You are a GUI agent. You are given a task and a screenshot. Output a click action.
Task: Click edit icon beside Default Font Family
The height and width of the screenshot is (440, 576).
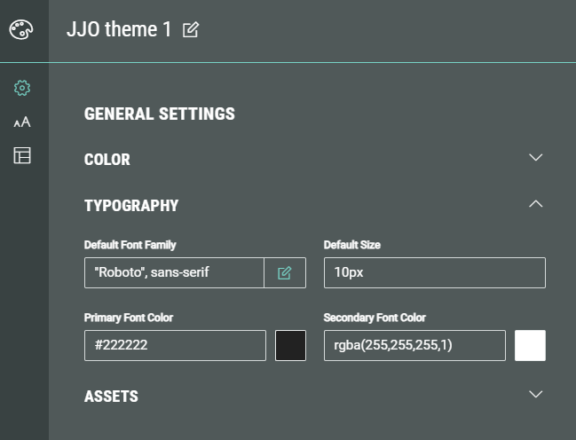285,272
